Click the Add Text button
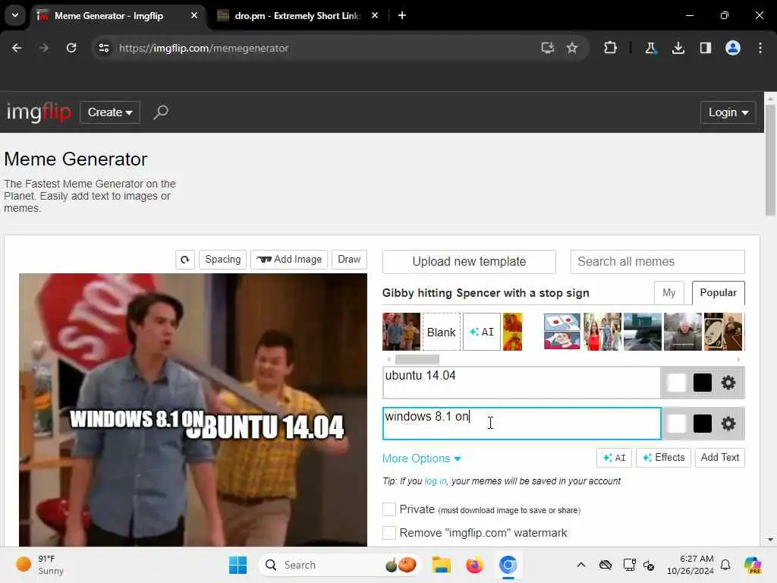Image resolution: width=777 pixels, height=583 pixels. pos(719,458)
